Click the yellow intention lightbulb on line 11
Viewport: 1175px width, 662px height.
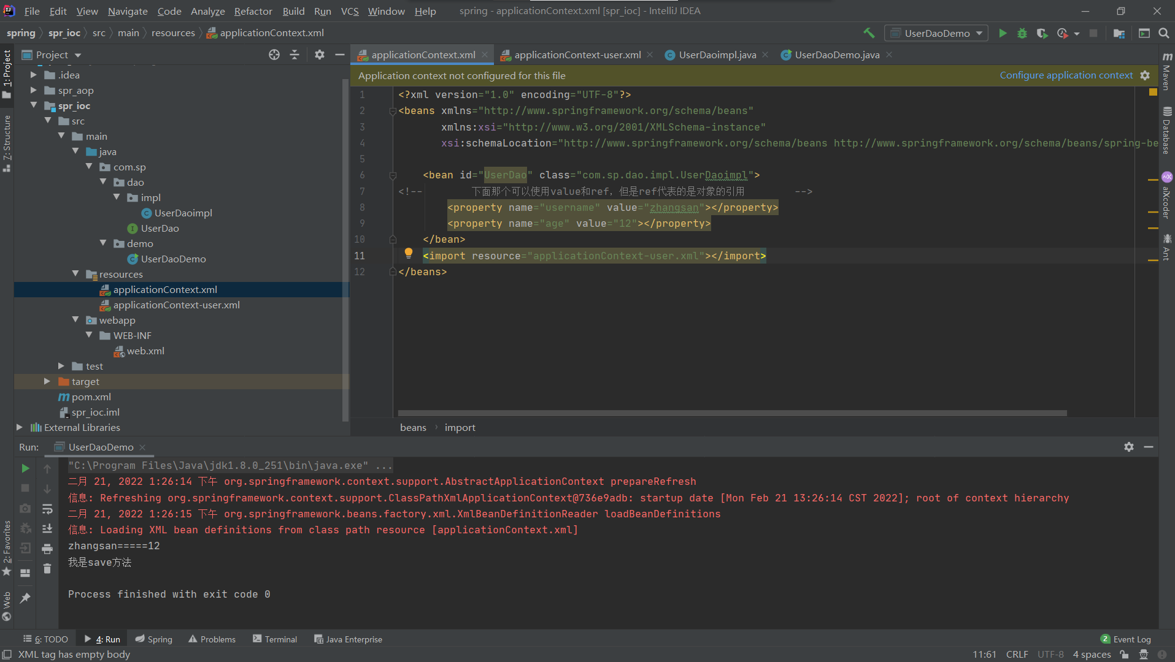[x=409, y=254]
